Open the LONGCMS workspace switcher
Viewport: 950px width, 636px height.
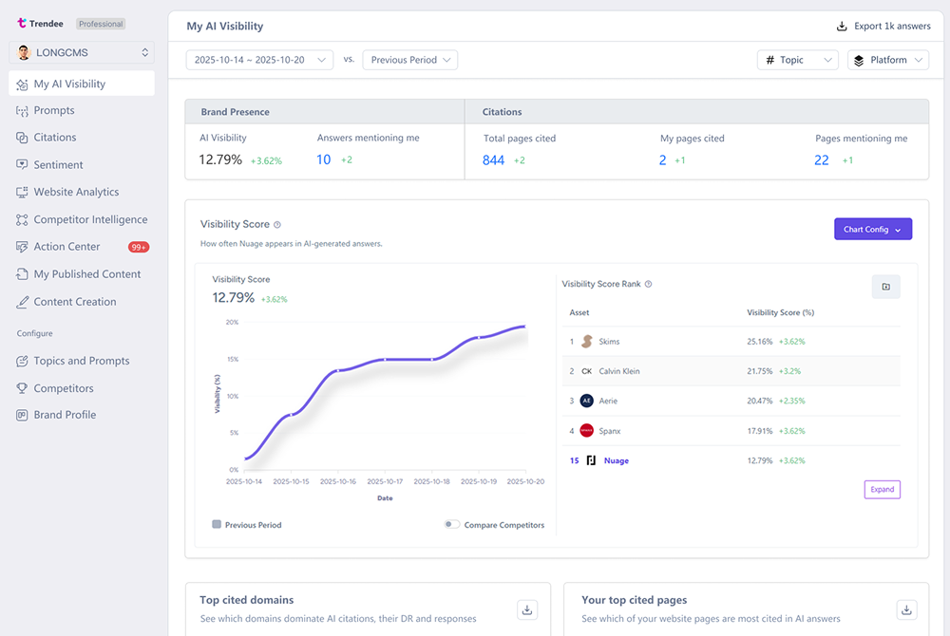click(x=82, y=52)
